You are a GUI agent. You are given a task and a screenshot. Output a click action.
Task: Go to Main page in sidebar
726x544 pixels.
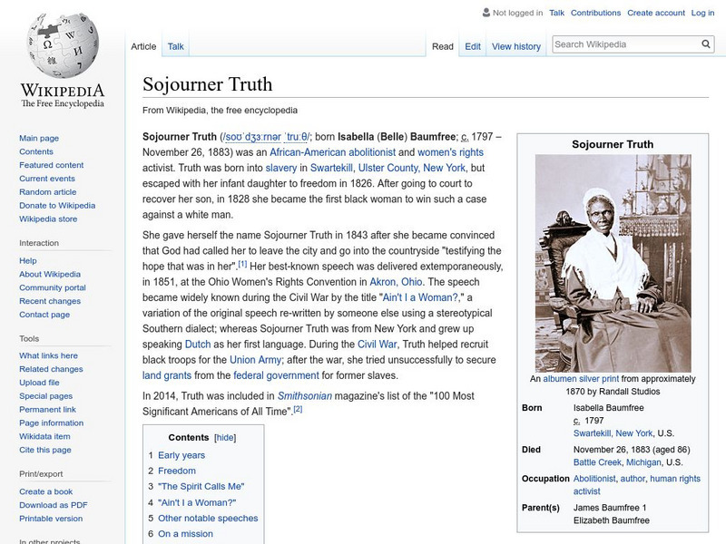click(x=39, y=138)
